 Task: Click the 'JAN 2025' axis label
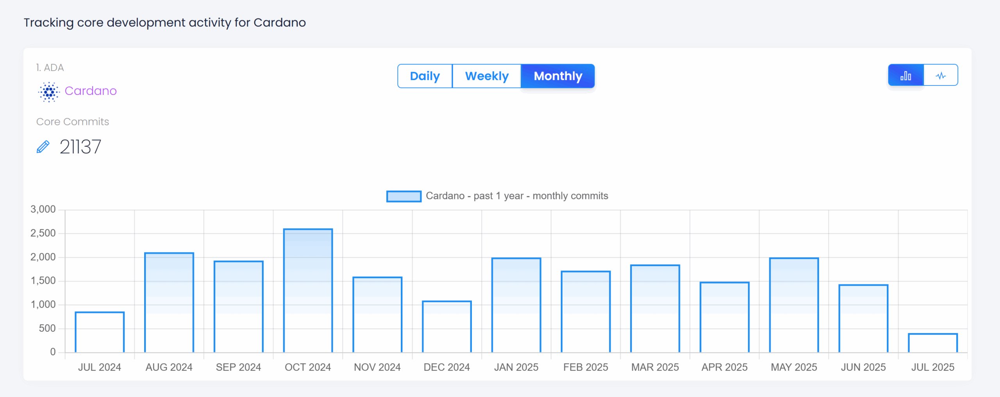[516, 367]
